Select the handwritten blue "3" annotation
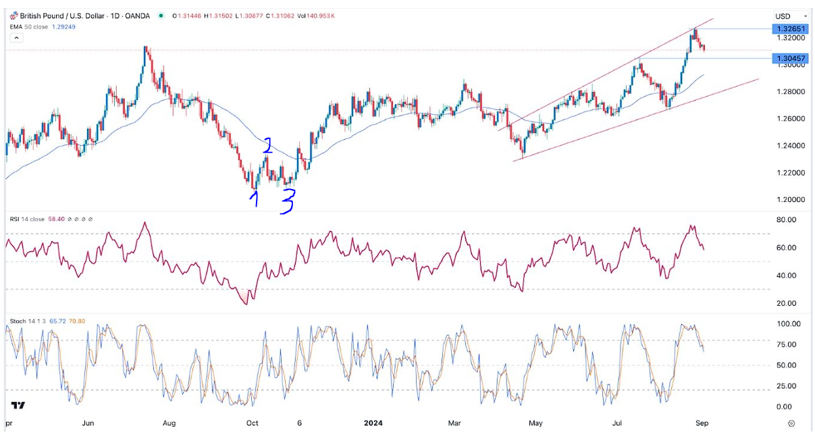 [x=288, y=201]
